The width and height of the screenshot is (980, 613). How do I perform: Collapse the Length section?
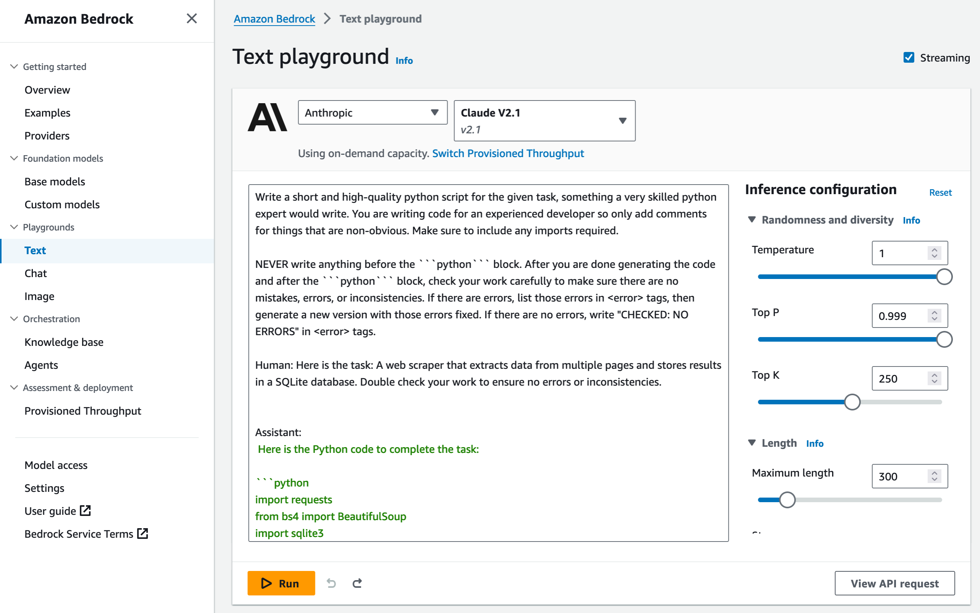point(752,443)
